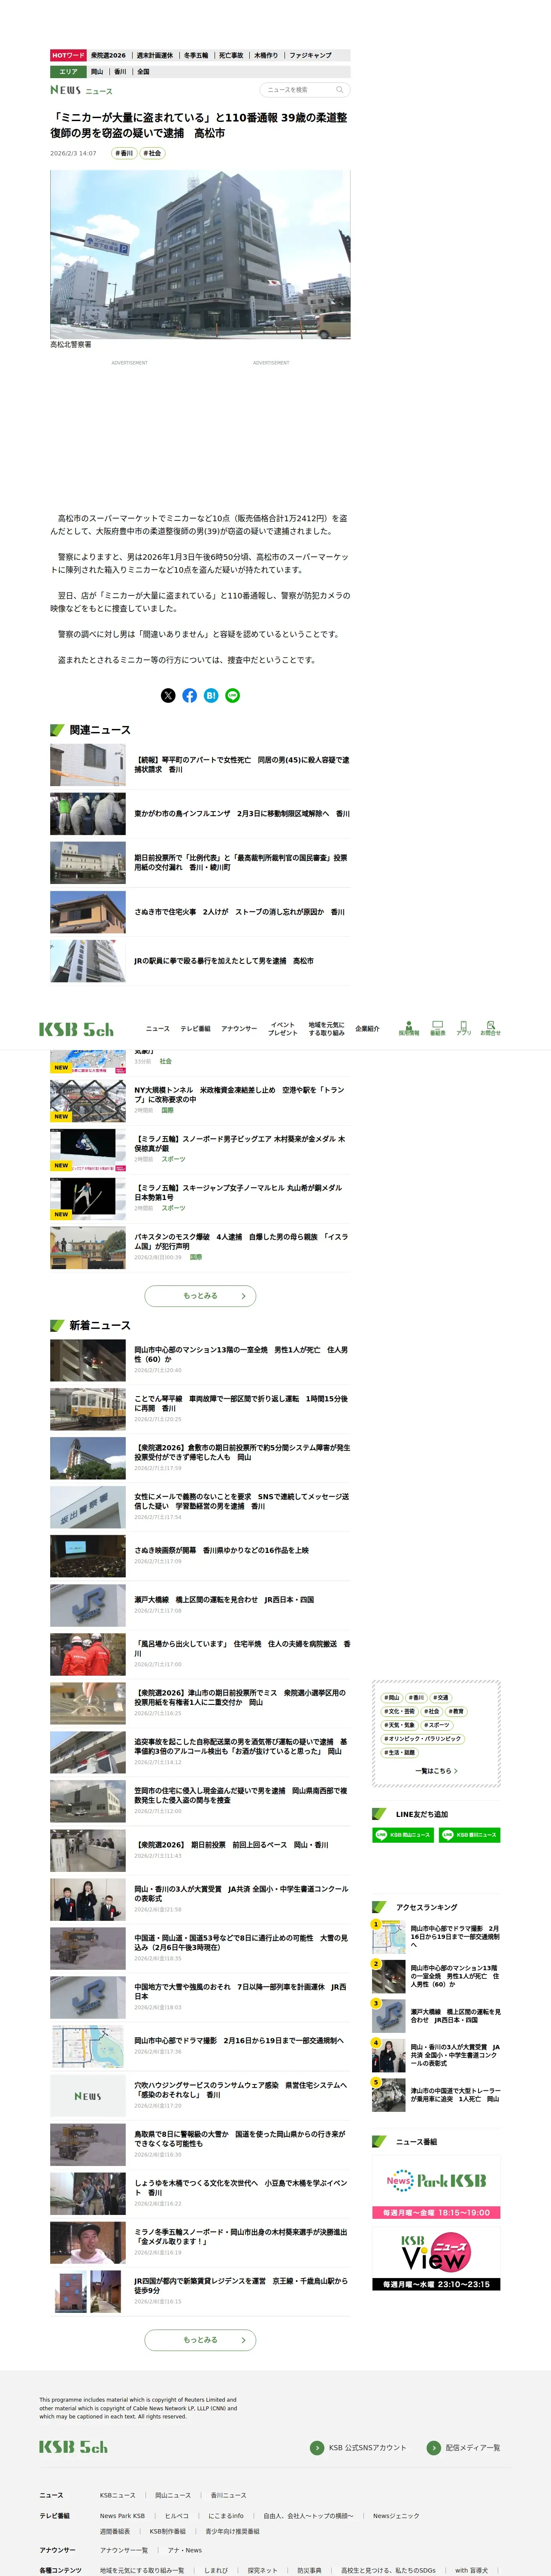
Task: Click the #社会 tag under the headline
Action: [x=152, y=153]
